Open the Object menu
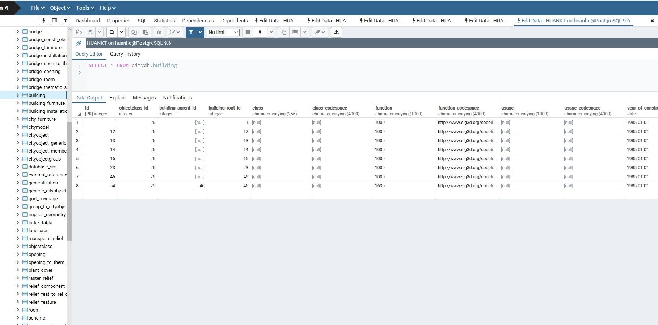658x325 pixels. click(x=60, y=8)
